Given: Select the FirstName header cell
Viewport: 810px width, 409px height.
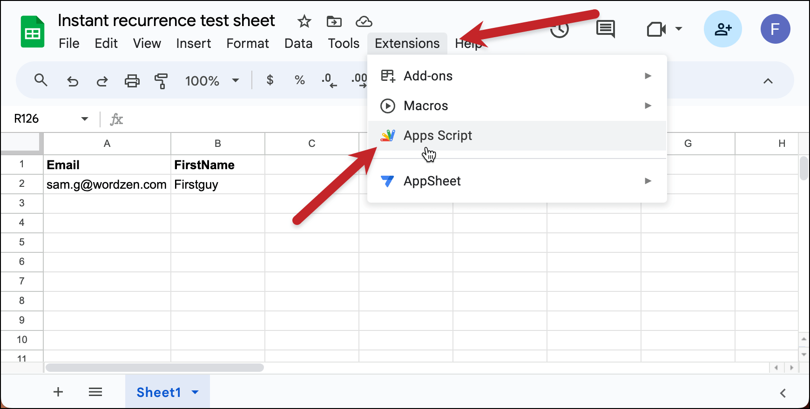Looking at the screenshot, I should pyautogui.click(x=218, y=165).
